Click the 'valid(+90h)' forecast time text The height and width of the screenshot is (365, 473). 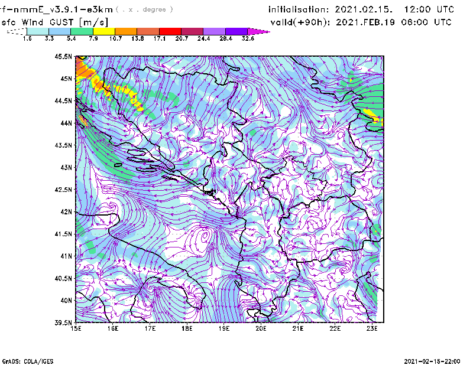(x=361, y=22)
